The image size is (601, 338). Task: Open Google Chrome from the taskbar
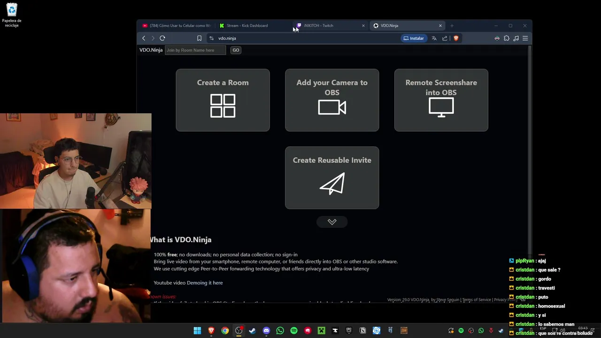click(225, 330)
